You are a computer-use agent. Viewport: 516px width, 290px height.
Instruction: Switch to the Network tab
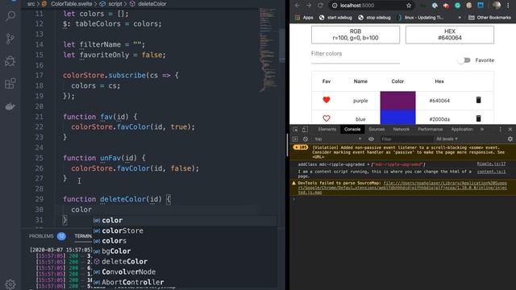(402, 130)
